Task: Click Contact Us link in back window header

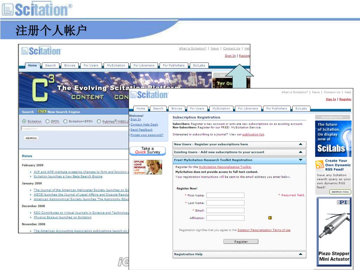Action: tap(231, 49)
